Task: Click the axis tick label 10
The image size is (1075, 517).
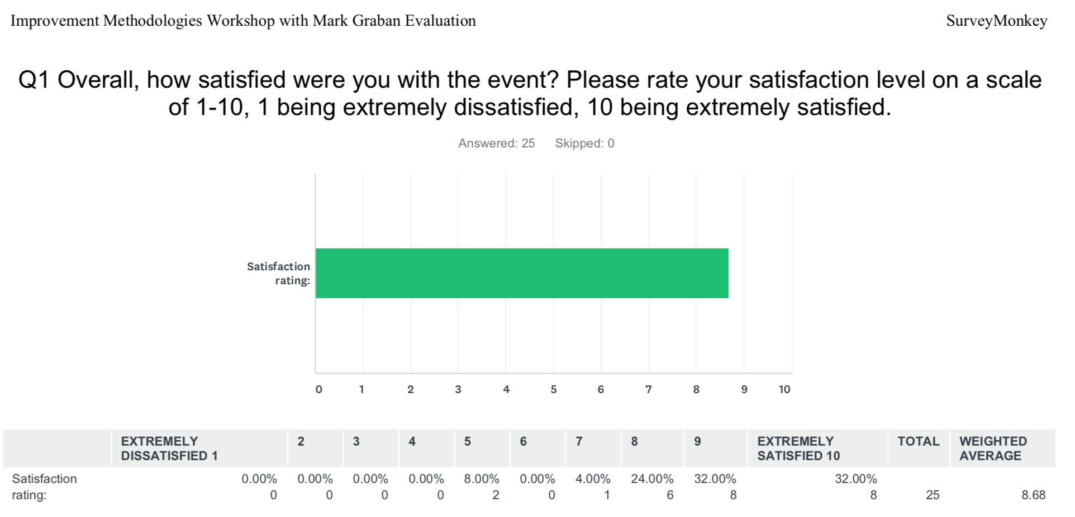Action: (784, 390)
